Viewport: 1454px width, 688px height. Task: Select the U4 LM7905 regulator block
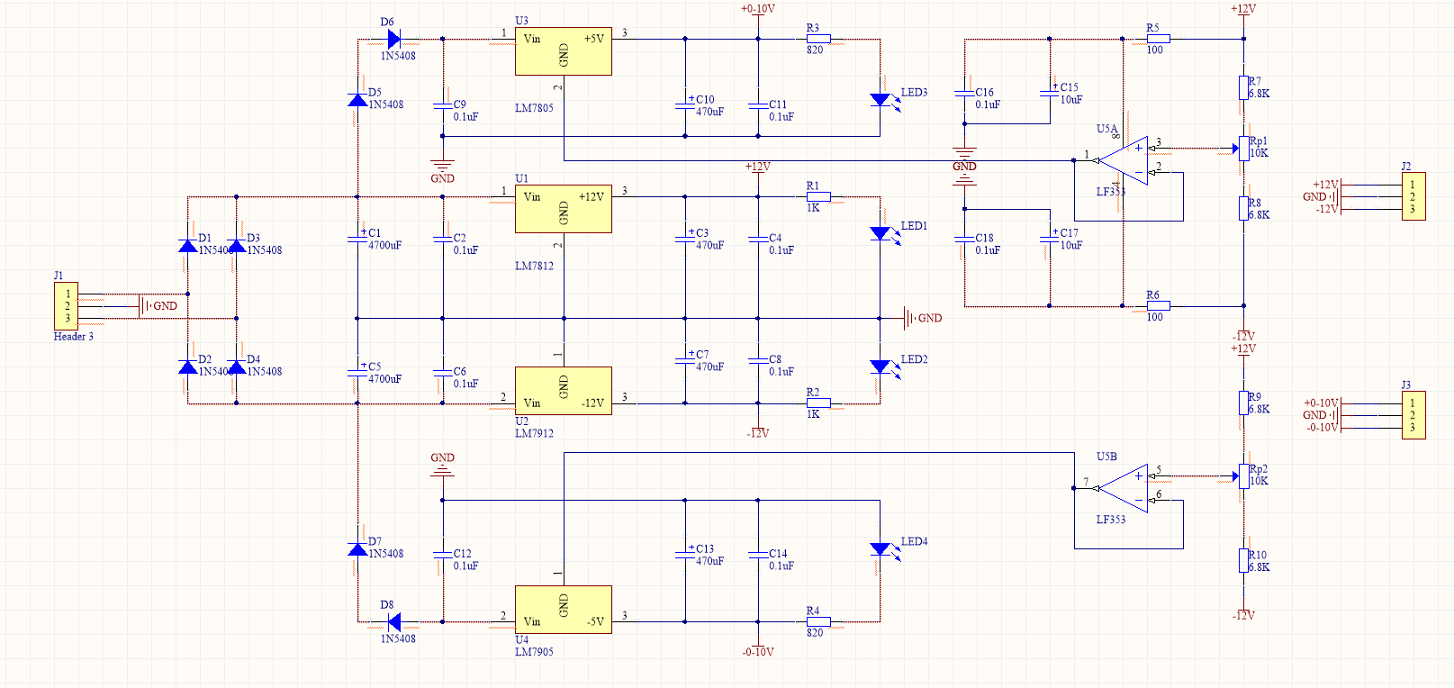564,610
